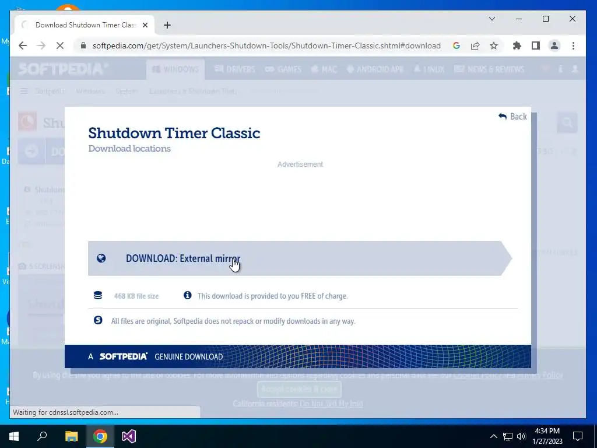The height and width of the screenshot is (448, 597).
Task: Click the Google icon in the address bar
Action: (x=456, y=45)
